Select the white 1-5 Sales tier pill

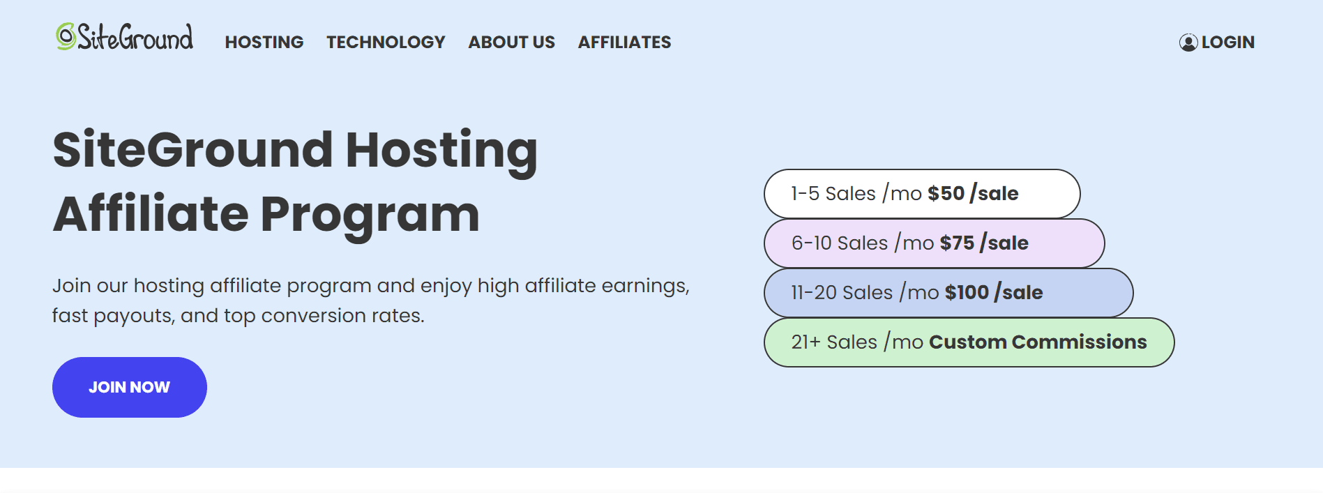coord(922,194)
